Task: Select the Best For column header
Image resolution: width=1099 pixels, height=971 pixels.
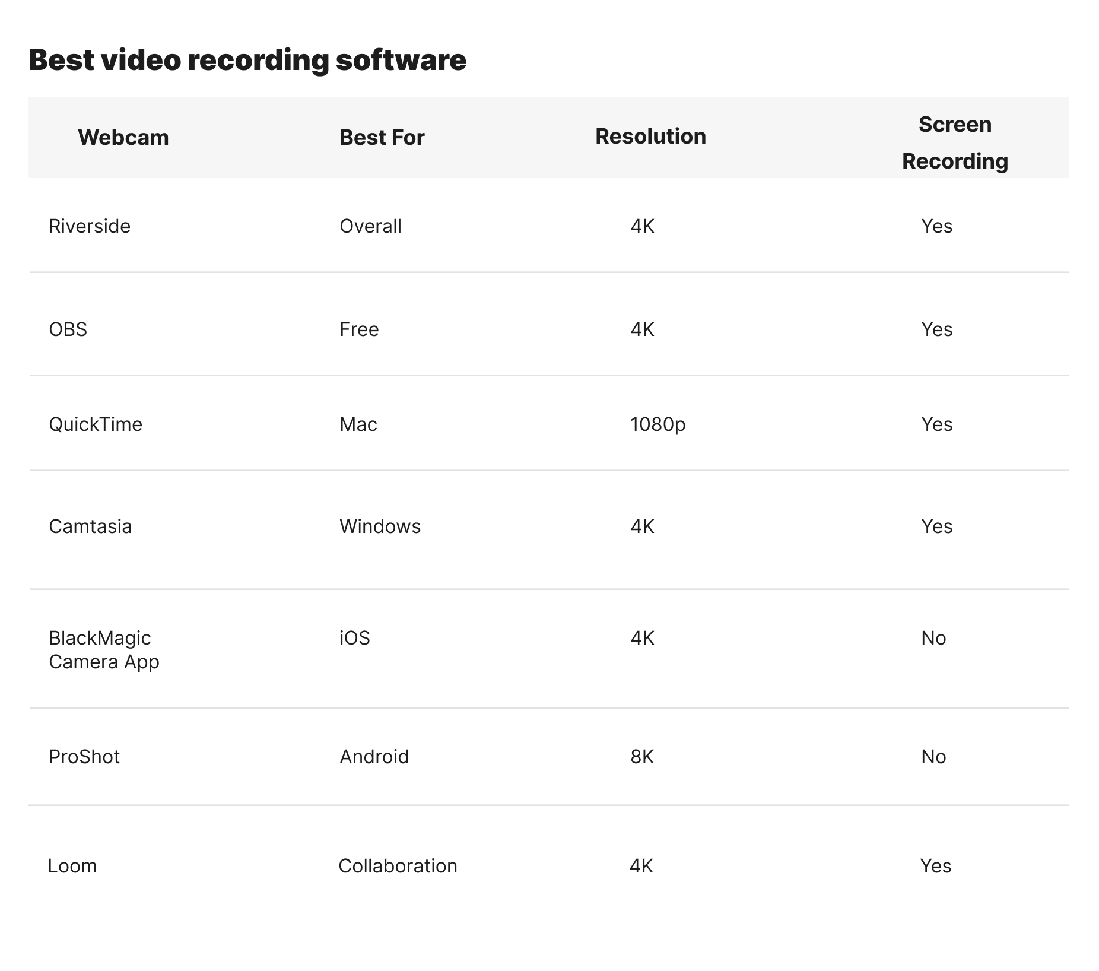Action: click(x=382, y=137)
